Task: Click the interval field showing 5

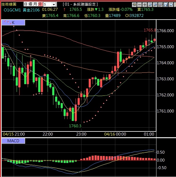Action: pyautogui.click(x=48, y=4)
